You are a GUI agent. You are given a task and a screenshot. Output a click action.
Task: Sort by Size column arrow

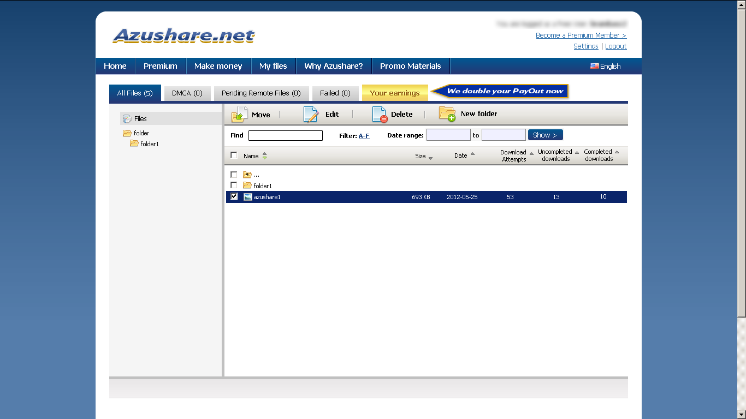[x=430, y=158]
